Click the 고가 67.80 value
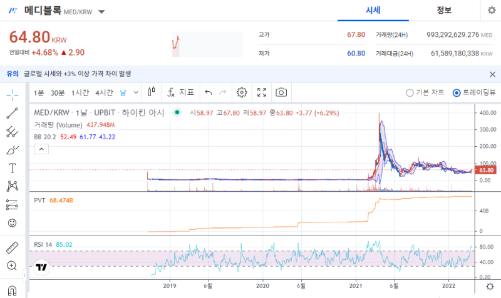Image resolution: width=501 pixels, height=298 pixels. (x=356, y=35)
